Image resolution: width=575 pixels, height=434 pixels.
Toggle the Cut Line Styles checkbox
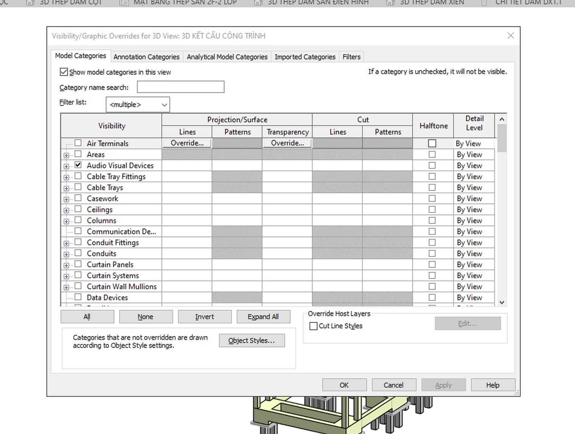[313, 326]
